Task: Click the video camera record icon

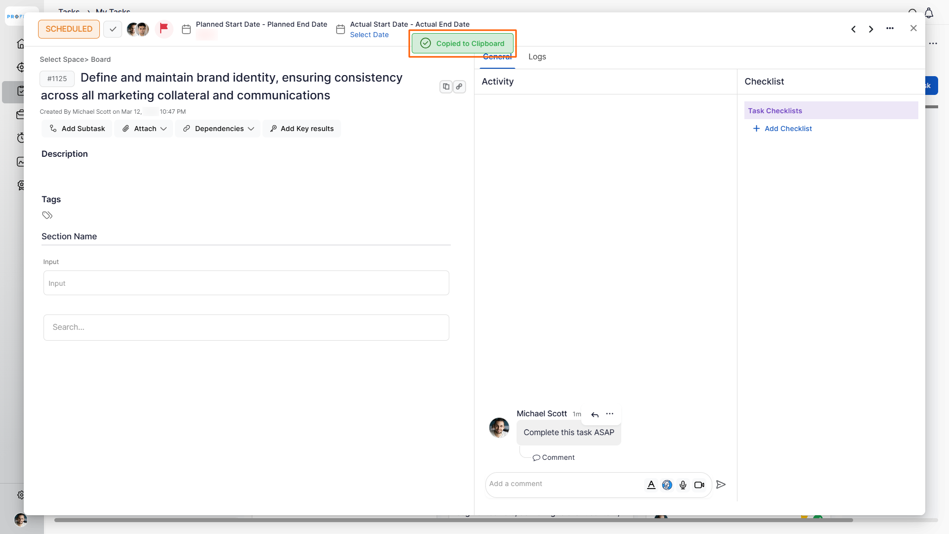Action: [699, 485]
